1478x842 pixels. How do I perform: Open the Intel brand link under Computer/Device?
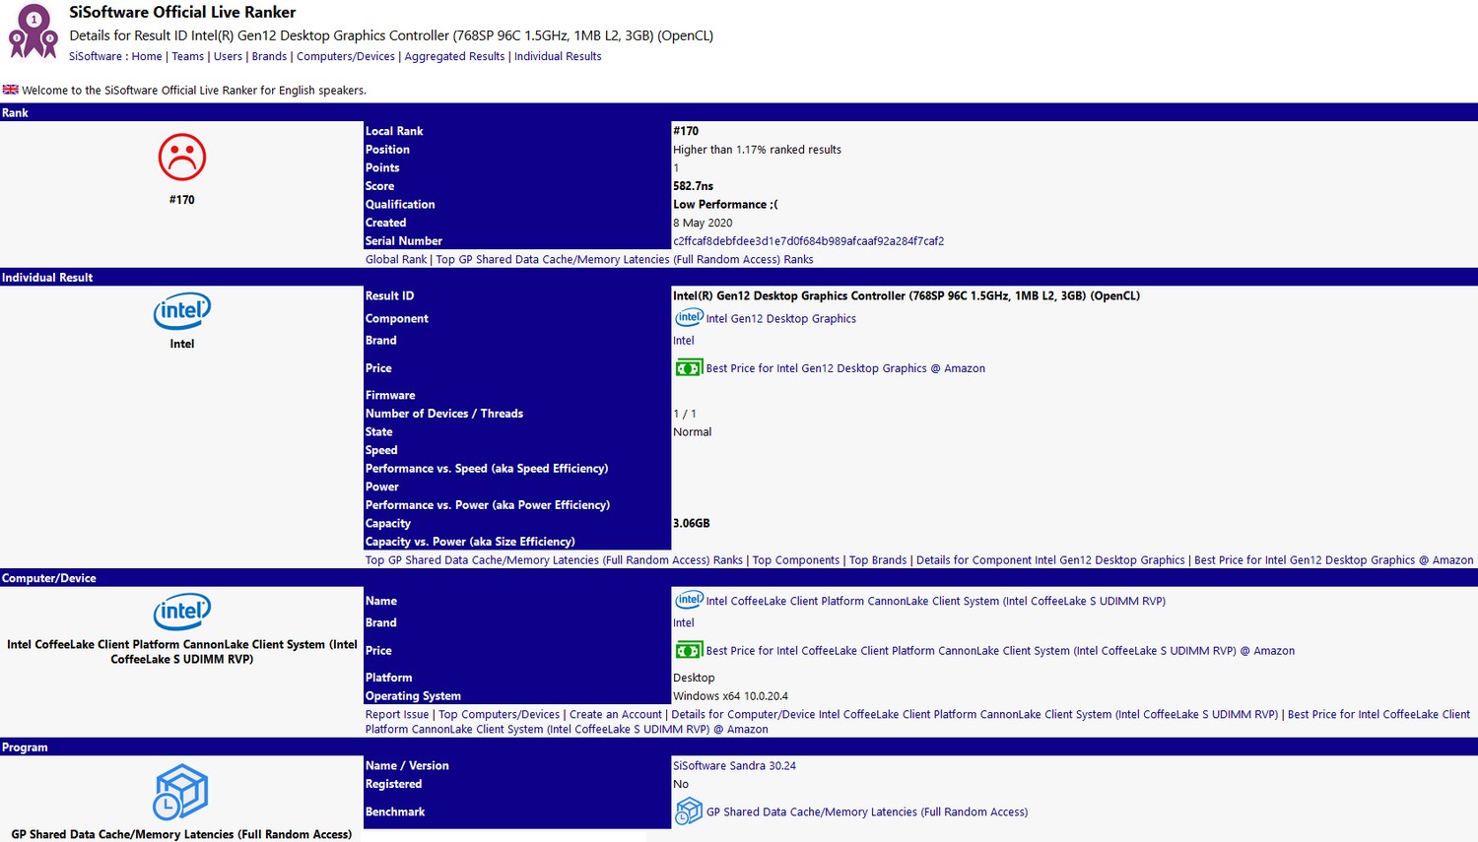(x=684, y=623)
